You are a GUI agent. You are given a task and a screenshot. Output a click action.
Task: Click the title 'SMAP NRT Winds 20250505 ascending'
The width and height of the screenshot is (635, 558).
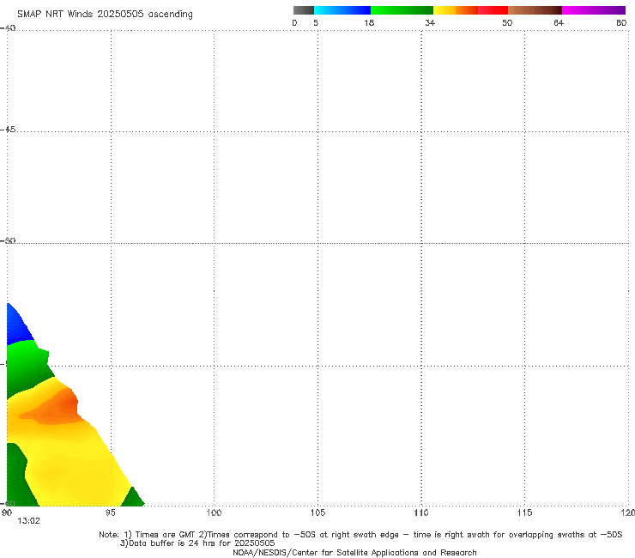(105, 15)
